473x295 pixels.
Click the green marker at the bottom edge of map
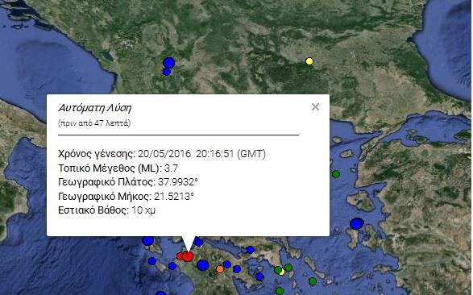(280, 291)
